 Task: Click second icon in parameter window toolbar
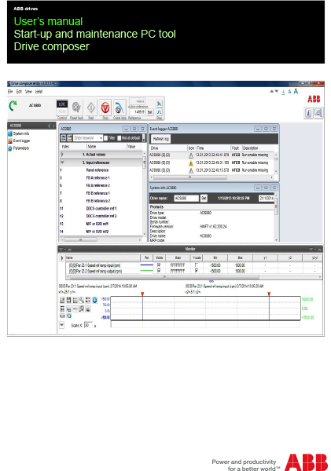69,138
